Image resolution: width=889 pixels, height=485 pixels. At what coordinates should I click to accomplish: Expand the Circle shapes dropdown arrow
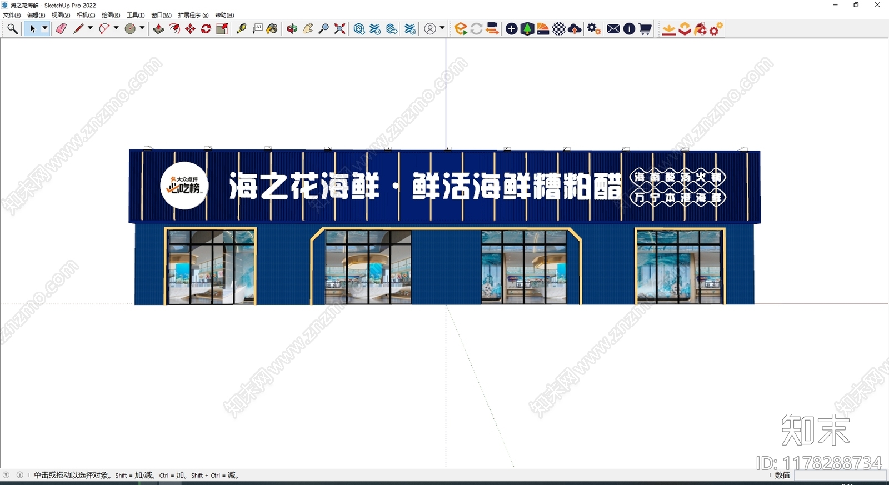142,28
